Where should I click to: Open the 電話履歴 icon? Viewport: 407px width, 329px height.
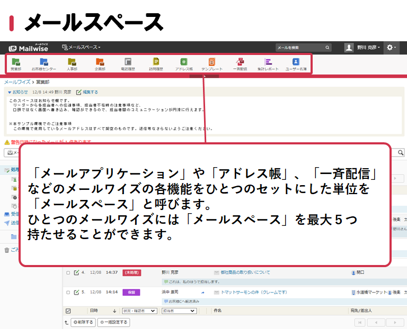click(128, 63)
